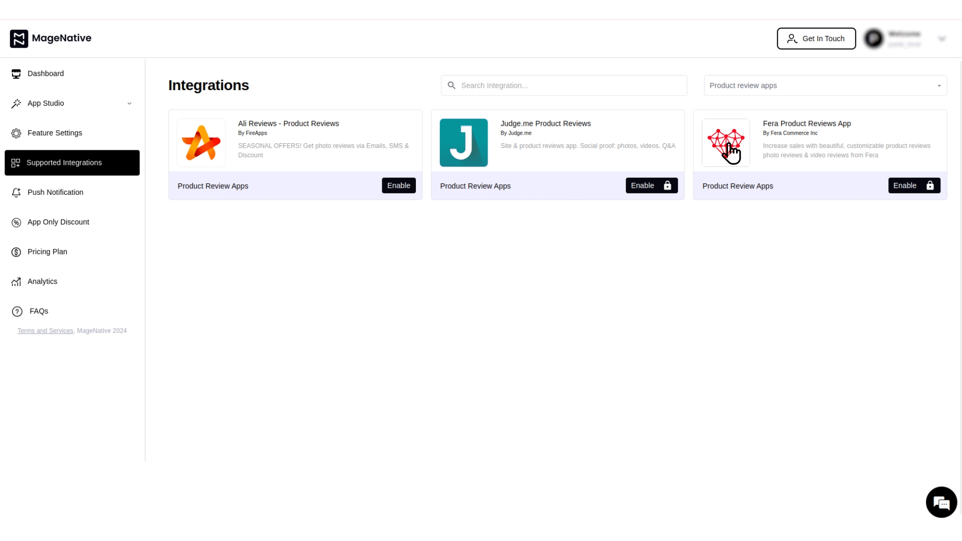962x541 pixels.
Task: Click the search magnifier icon
Action: 451,86
